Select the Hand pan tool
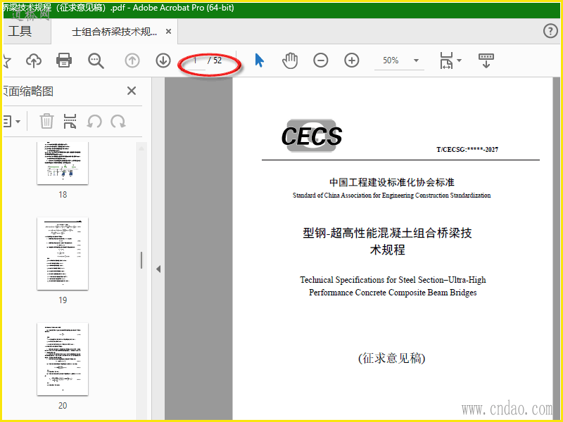The image size is (563, 422). click(290, 60)
